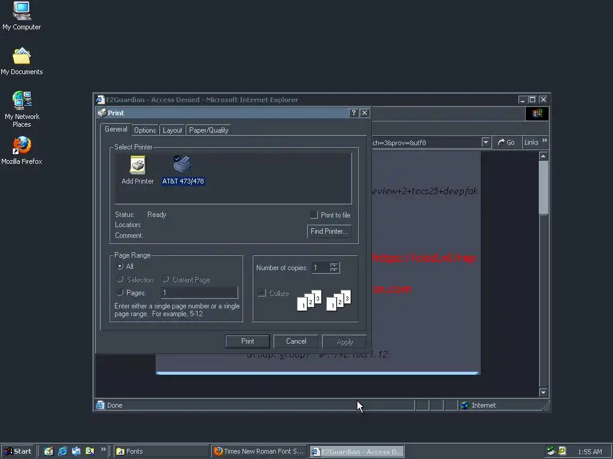Click the collated pages illustration
Image resolution: width=613 pixels, height=459 pixels.
pos(324,300)
